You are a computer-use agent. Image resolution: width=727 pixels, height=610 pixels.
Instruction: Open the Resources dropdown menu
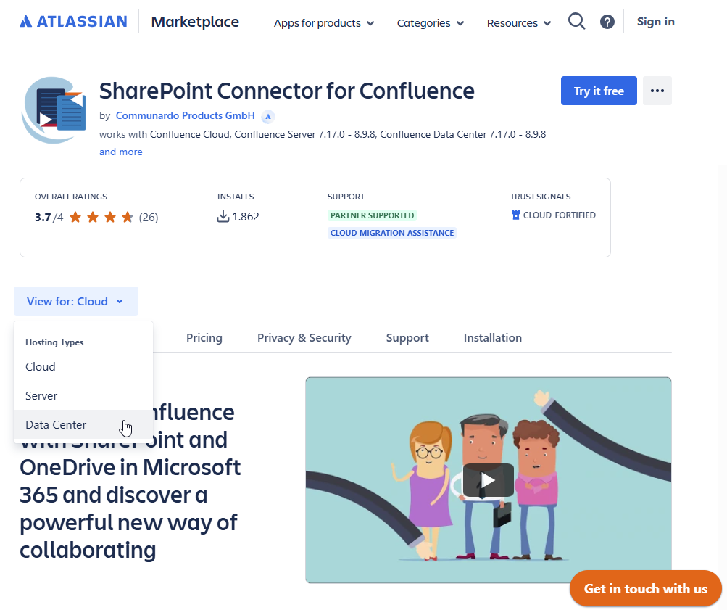point(519,23)
